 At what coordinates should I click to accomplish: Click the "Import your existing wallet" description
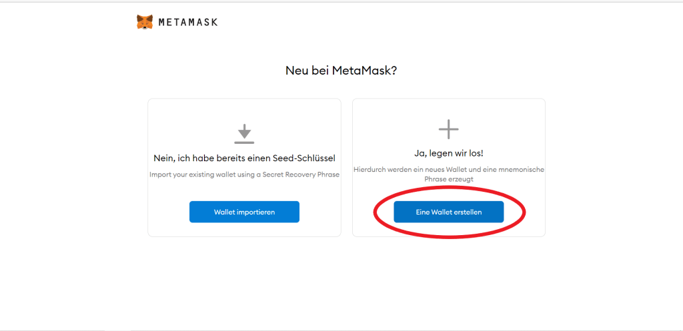pyautogui.click(x=244, y=174)
